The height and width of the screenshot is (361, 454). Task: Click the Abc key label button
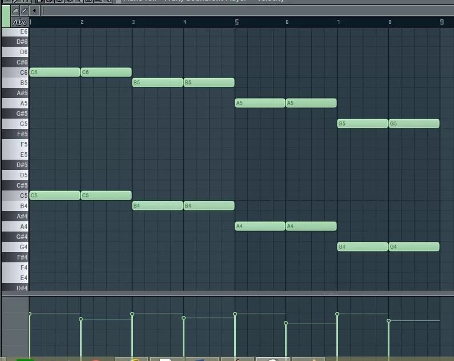coord(19,22)
